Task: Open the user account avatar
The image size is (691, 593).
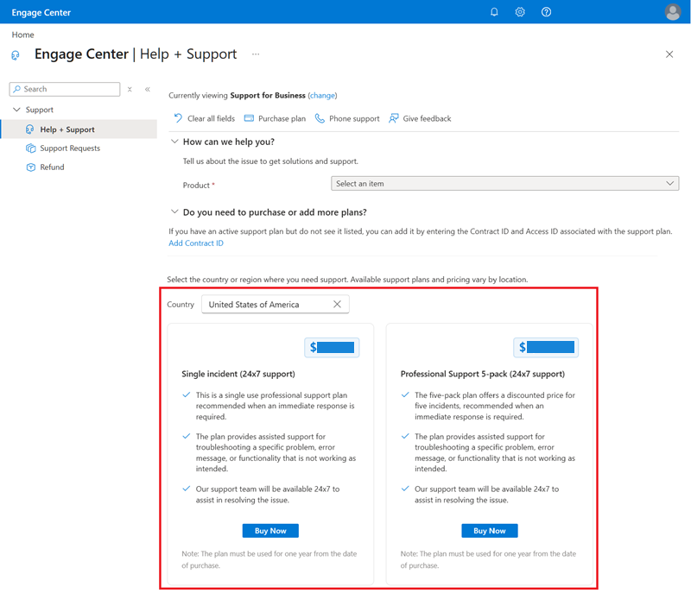Action: tap(673, 12)
